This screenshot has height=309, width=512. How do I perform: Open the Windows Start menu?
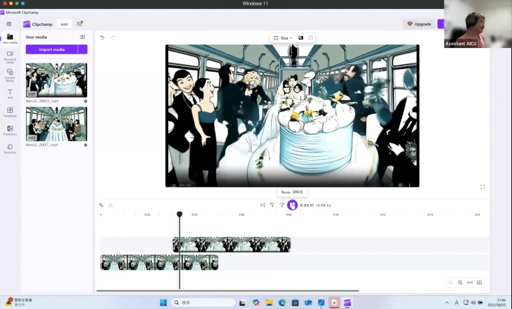[164, 303]
